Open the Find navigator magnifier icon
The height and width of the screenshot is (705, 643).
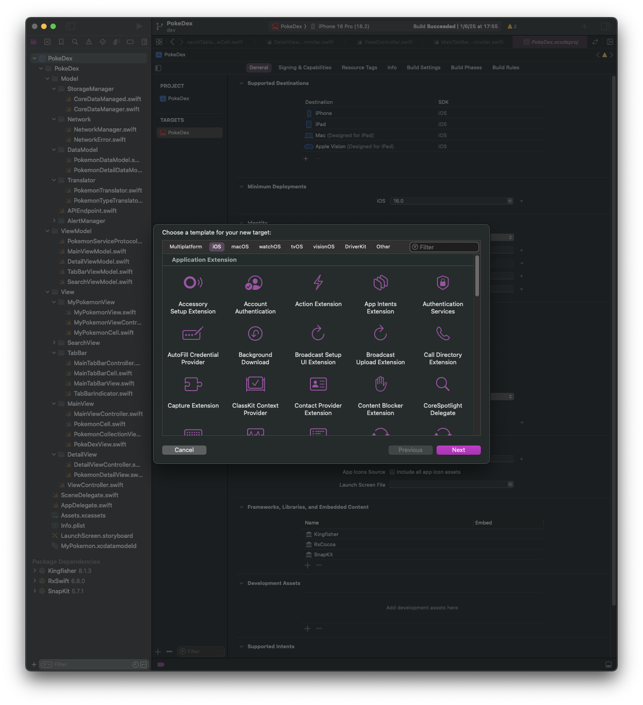pos(75,42)
